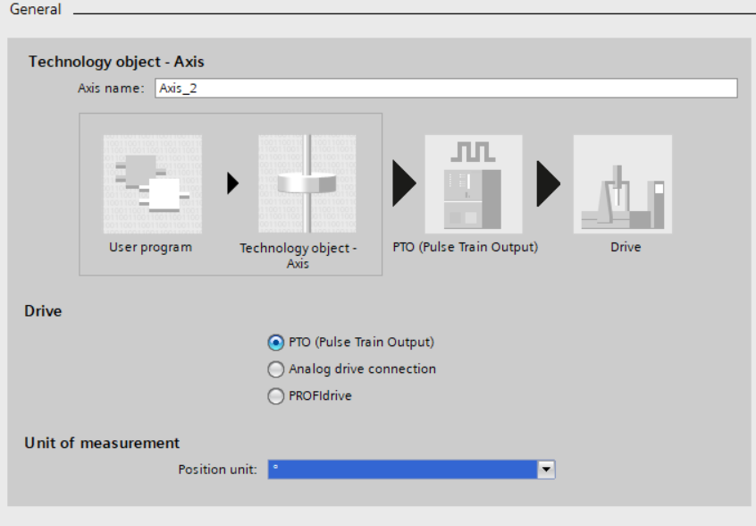Viewport: 756px width, 526px height.
Task: Click the 'Technology object - Axis' diagram caption
Action: click(298, 256)
